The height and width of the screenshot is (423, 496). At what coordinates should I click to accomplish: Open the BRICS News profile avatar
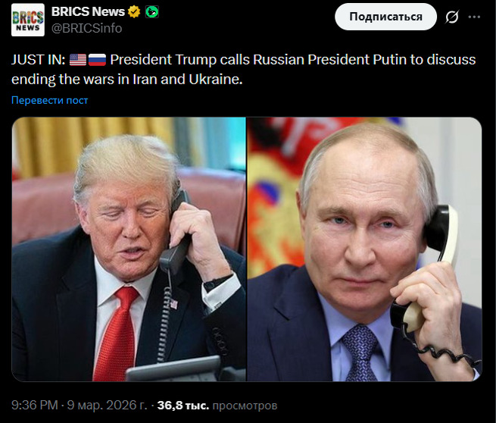click(x=28, y=20)
